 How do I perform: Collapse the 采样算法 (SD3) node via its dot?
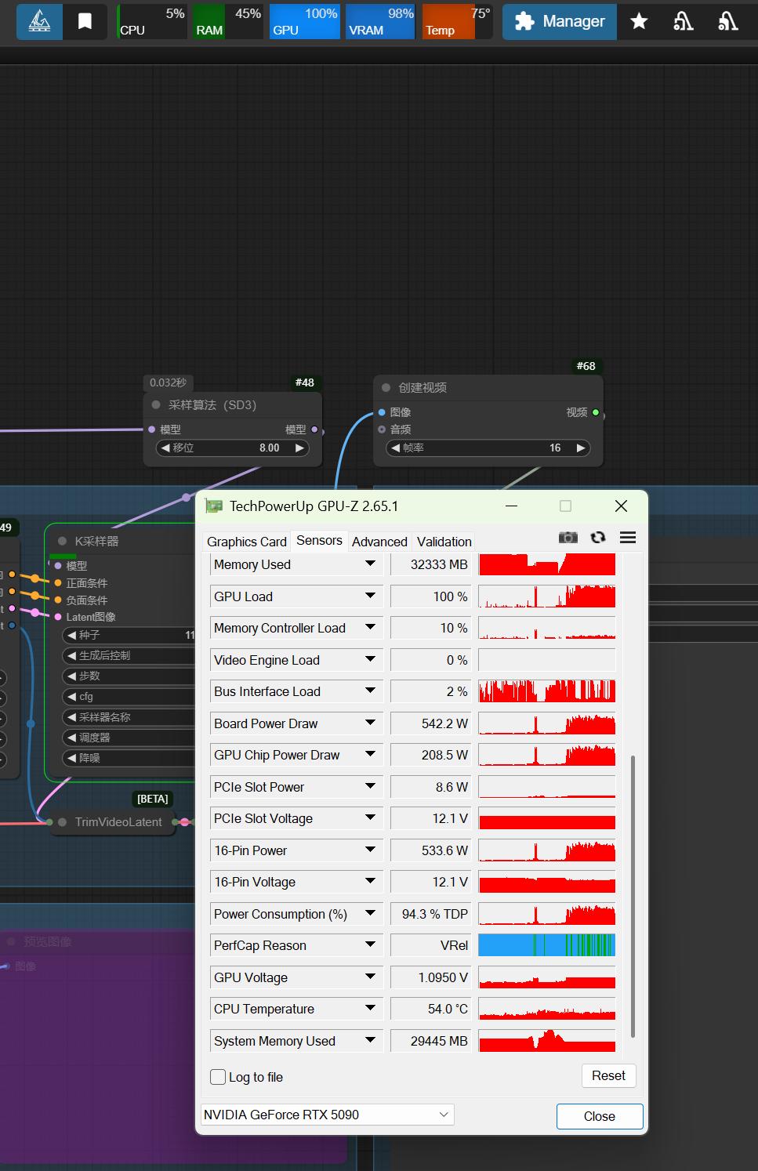(155, 404)
